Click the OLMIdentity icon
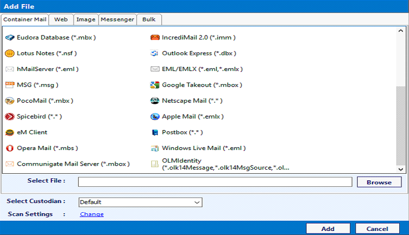Viewport: 409px width, 235px height. point(155,164)
